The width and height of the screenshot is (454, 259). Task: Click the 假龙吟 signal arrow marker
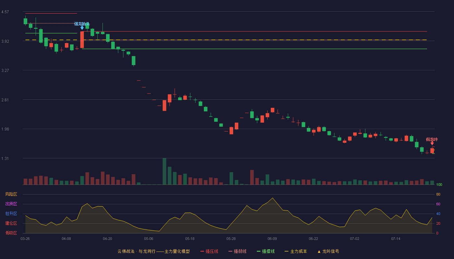point(432,143)
